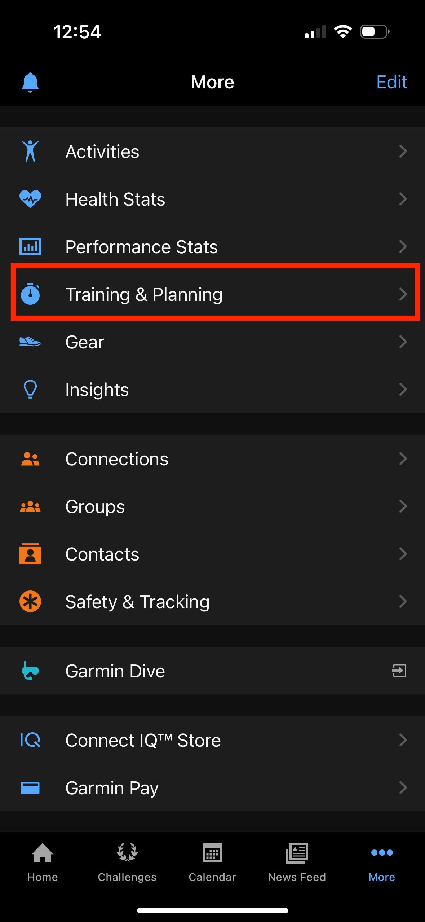Expand the Contacts row chevron
Viewport: 425px width, 922px height.
pos(403,554)
